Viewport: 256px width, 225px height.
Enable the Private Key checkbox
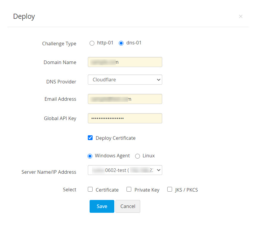129,189
